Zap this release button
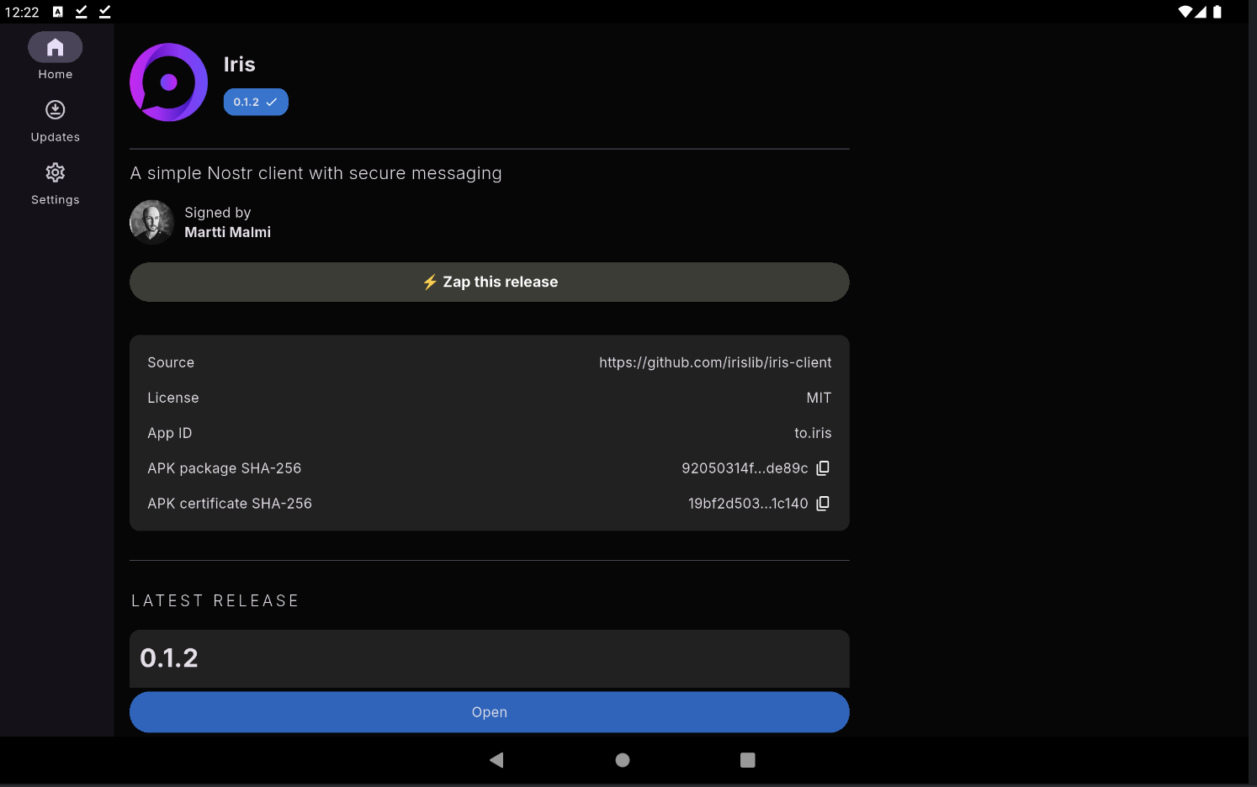This screenshot has width=1257, height=787. tap(490, 282)
